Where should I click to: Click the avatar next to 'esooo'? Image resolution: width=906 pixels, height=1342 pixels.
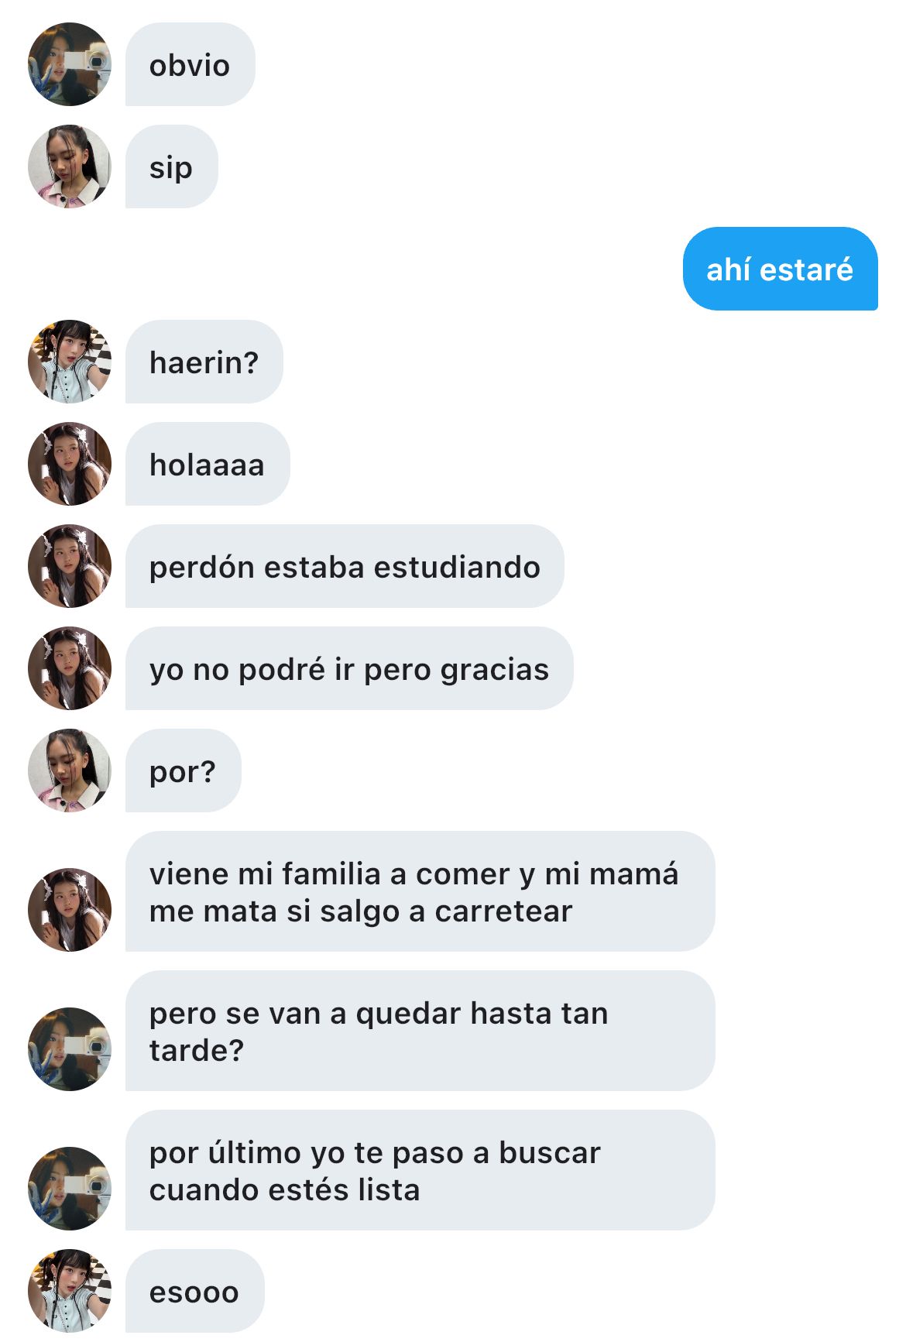pos(70,1291)
